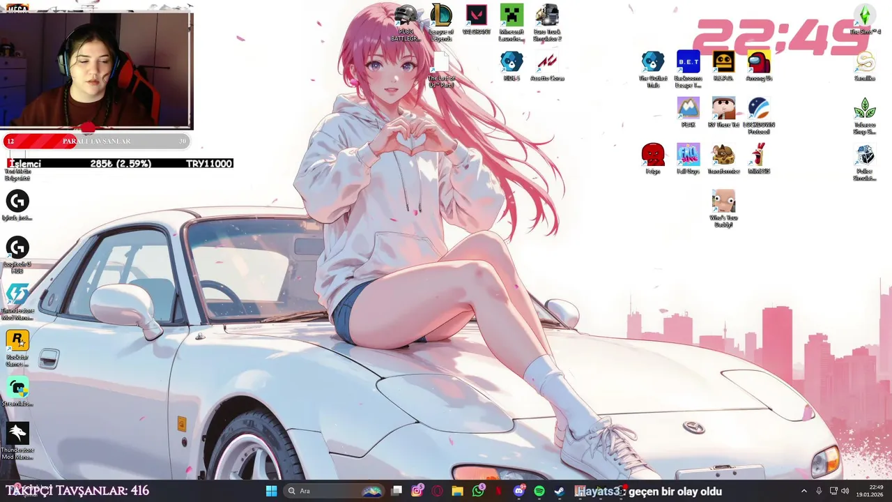The height and width of the screenshot is (502, 892).
Task: Launch the Transformice mouse icon
Action: pyautogui.click(x=723, y=159)
